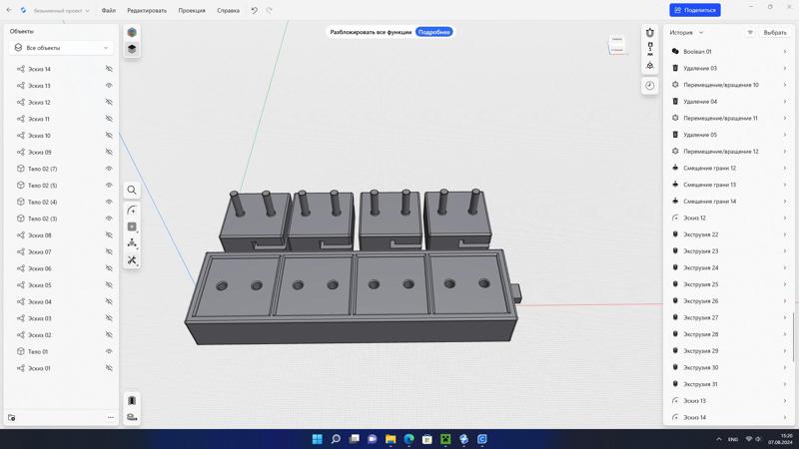
Task: Hide the Эскиз 13 sketch
Action: pyautogui.click(x=109, y=86)
